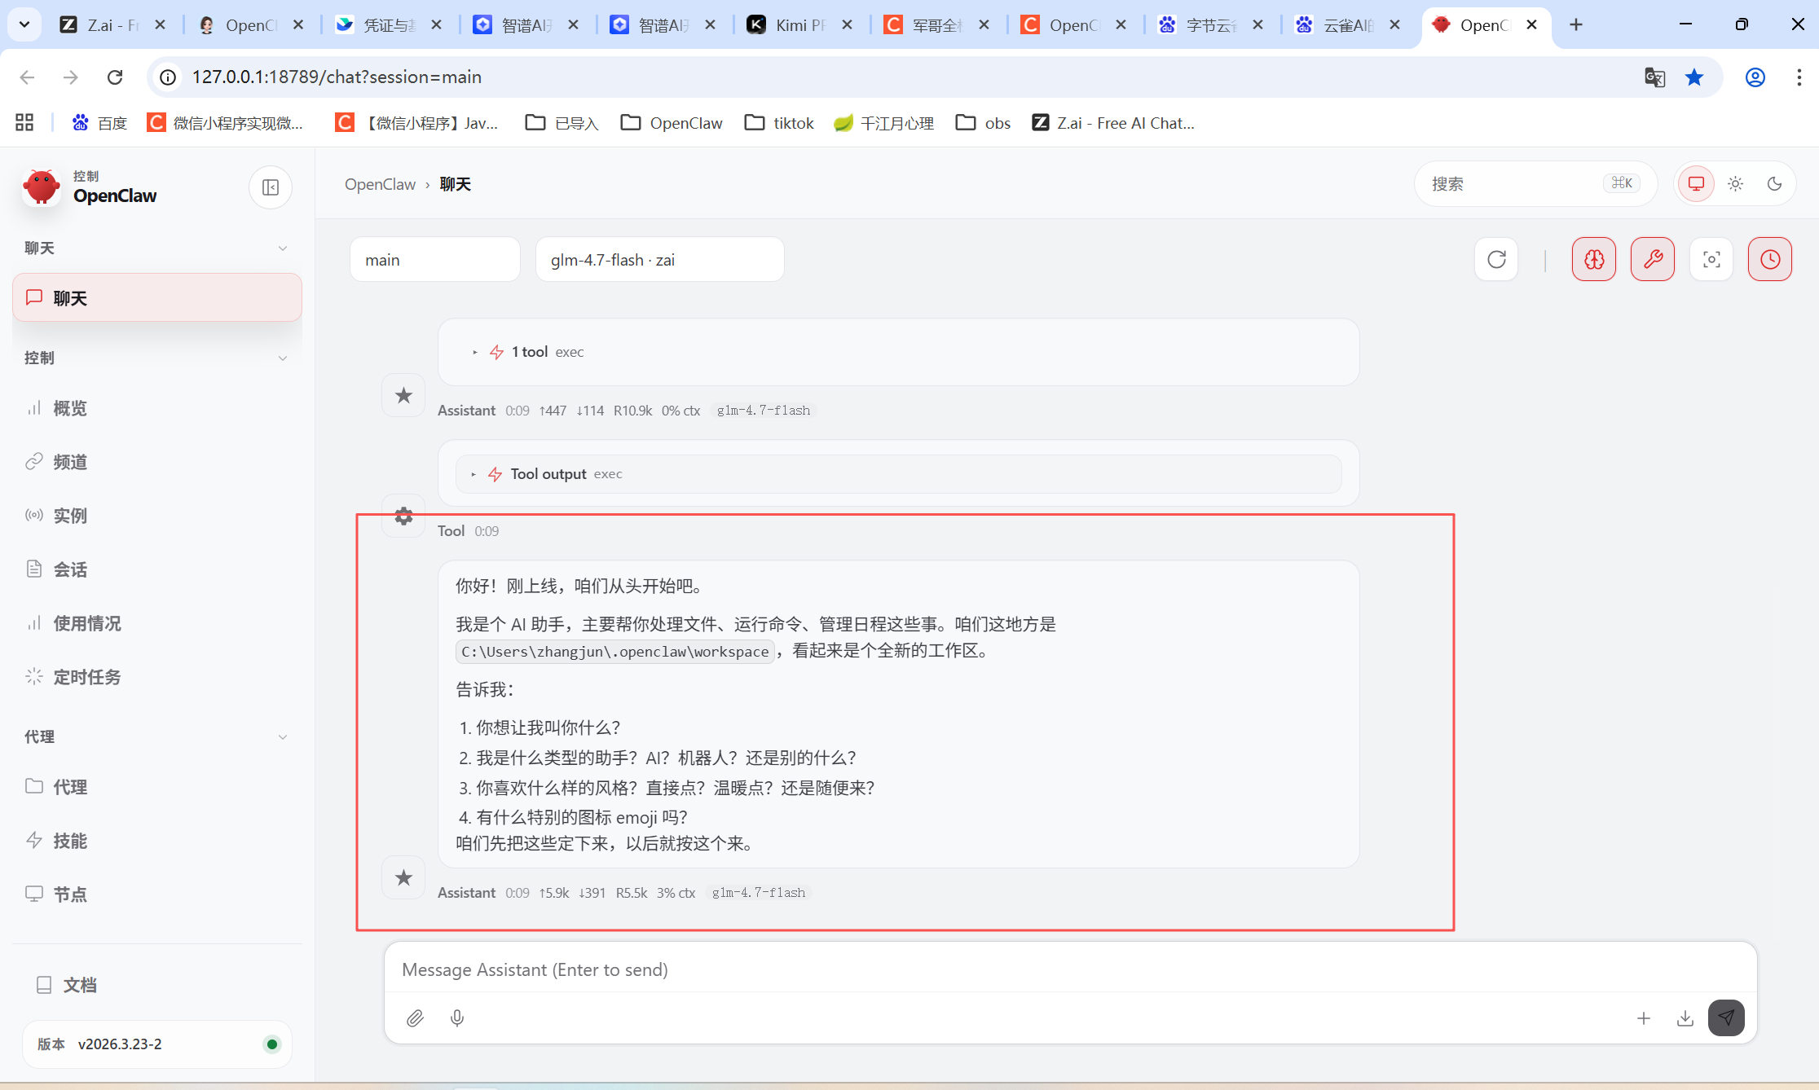Expand the 1 tool exec entry

(x=530, y=352)
